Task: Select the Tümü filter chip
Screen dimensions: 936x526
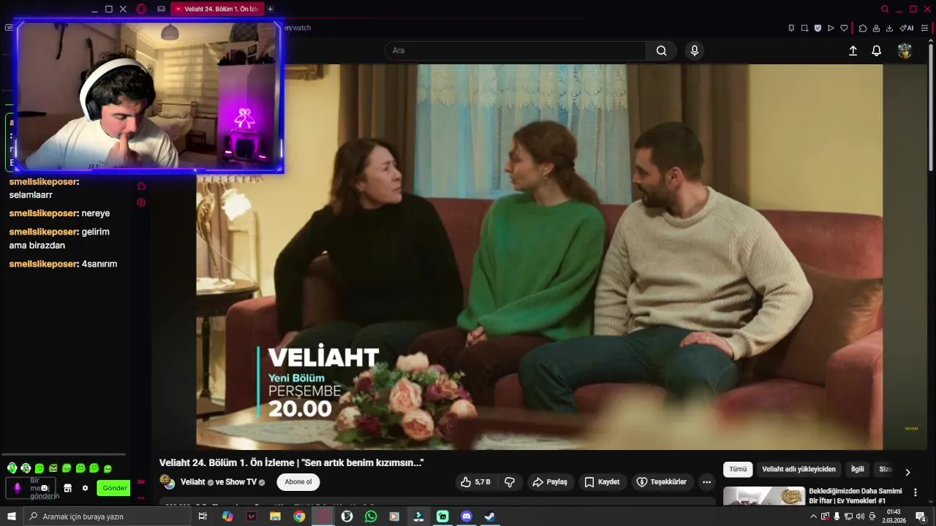Action: 738,470
